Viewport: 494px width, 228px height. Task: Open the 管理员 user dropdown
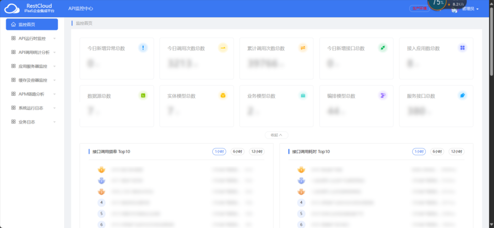(470, 9)
